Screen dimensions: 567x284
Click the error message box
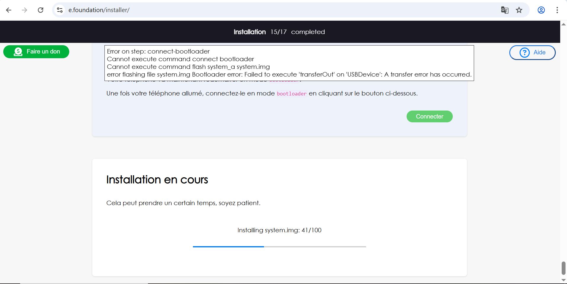(x=289, y=63)
